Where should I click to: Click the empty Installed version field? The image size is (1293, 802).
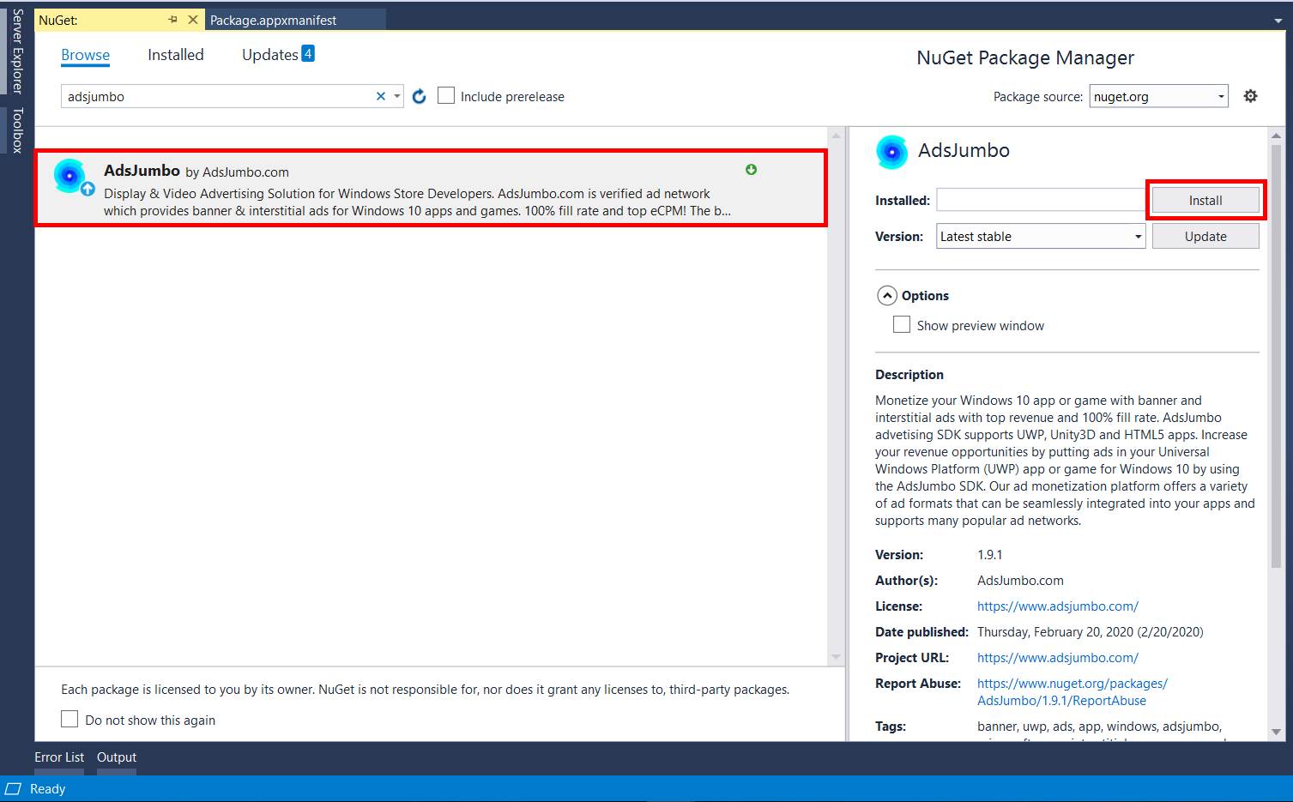[x=1041, y=200]
